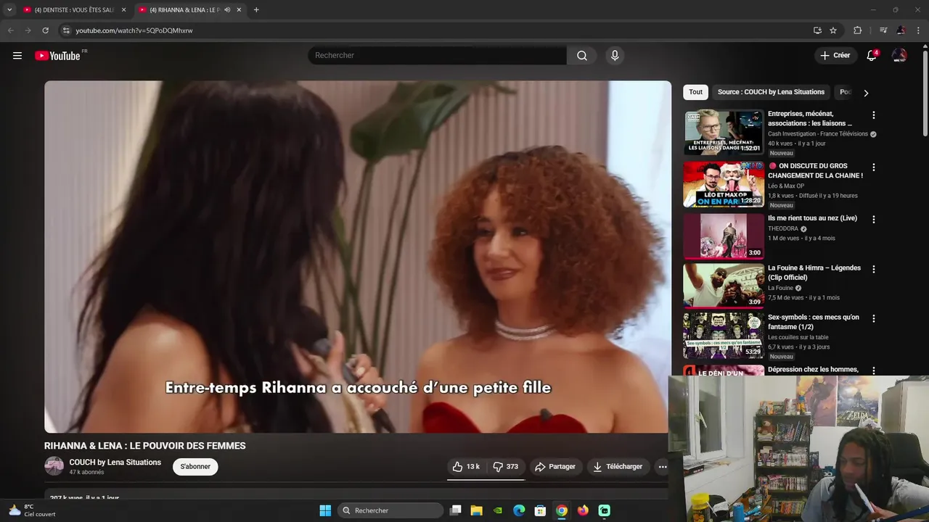Viewport: 929px width, 522px height.
Task: Click the taskbar Rechercher search box
Action: pyautogui.click(x=390, y=510)
